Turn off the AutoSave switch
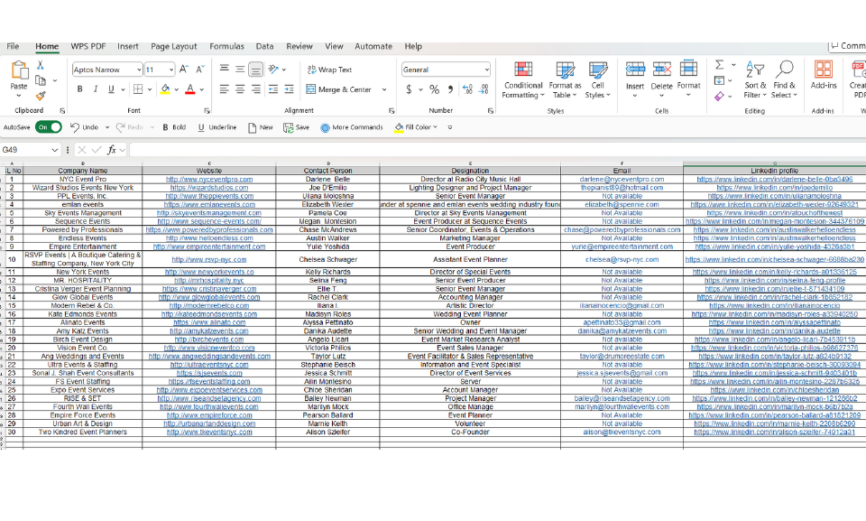The width and height of the screenshot is (866, 521). [49, 127]
